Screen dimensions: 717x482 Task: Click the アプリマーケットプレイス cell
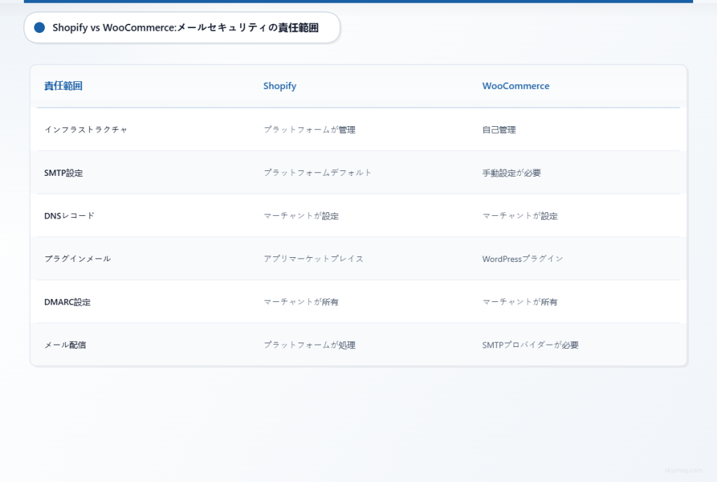314,259
